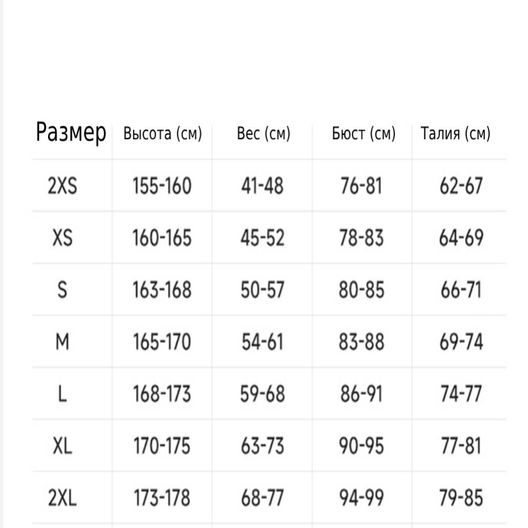Select weight value 63-73
The width and height of the screenshot is (528, 528).
[262, 446]
